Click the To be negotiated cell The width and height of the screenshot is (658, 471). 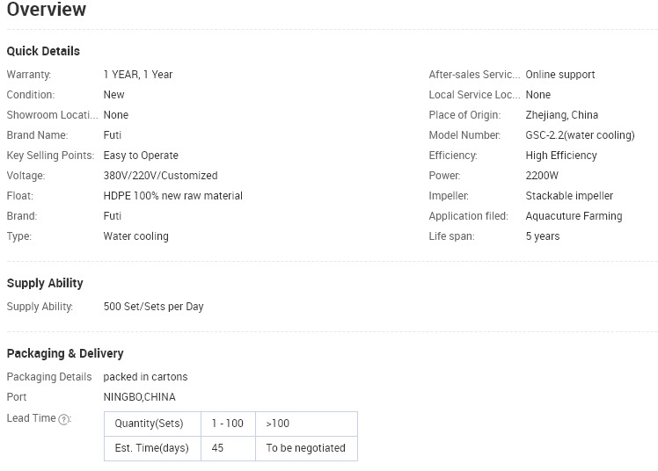tap(306, 448)
